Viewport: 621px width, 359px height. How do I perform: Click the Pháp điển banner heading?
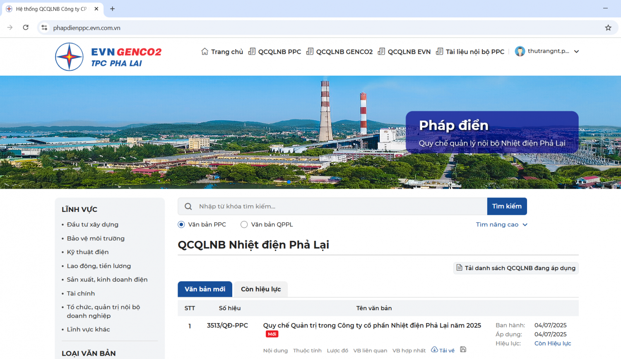click(x=454, y=125)
